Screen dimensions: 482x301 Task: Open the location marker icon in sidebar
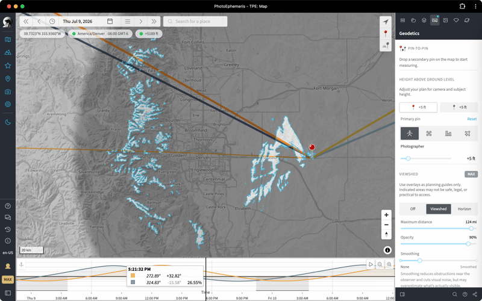[8, 79]
